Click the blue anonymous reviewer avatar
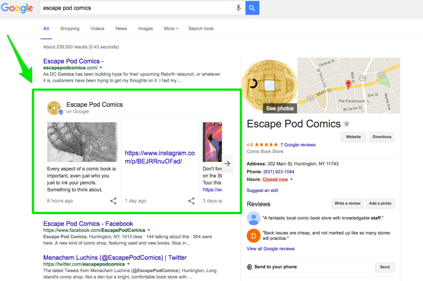The image size is (423, 281). 254,219
